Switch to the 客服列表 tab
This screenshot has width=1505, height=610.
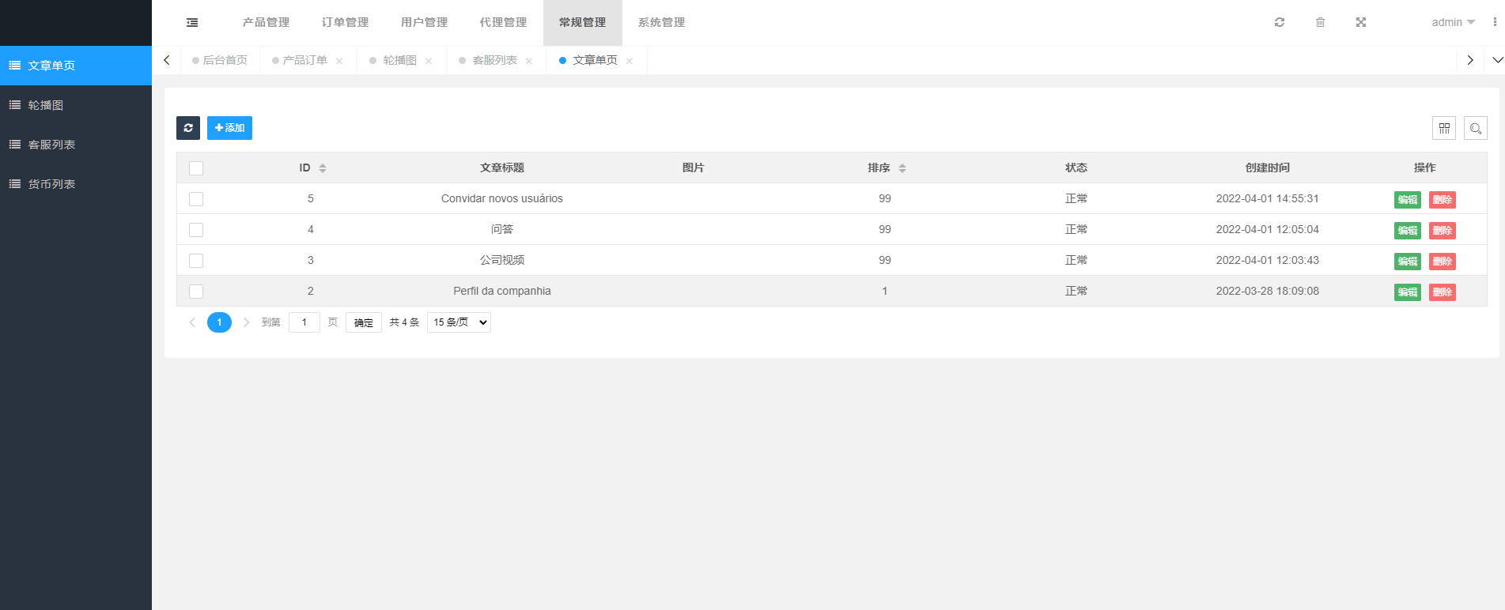tap(494, 60)
